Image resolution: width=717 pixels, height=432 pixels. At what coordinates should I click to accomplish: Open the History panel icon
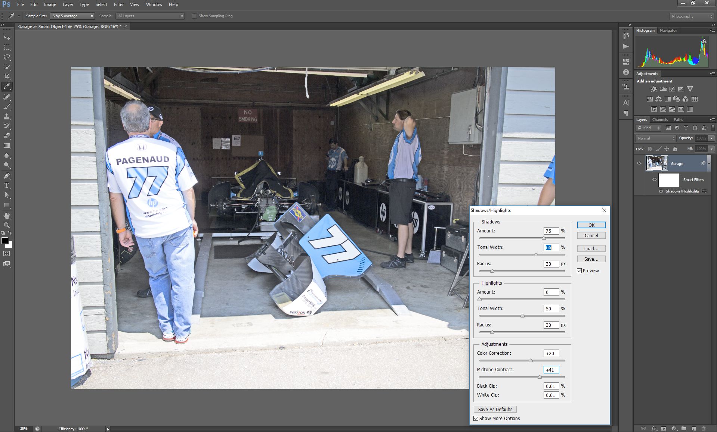626,36
